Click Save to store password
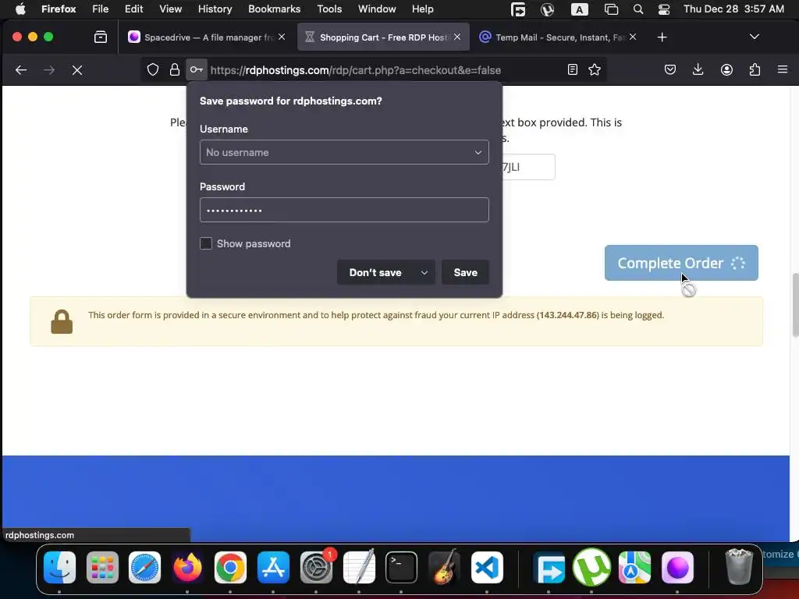This screenshot has width=799, height=599. 466,272
